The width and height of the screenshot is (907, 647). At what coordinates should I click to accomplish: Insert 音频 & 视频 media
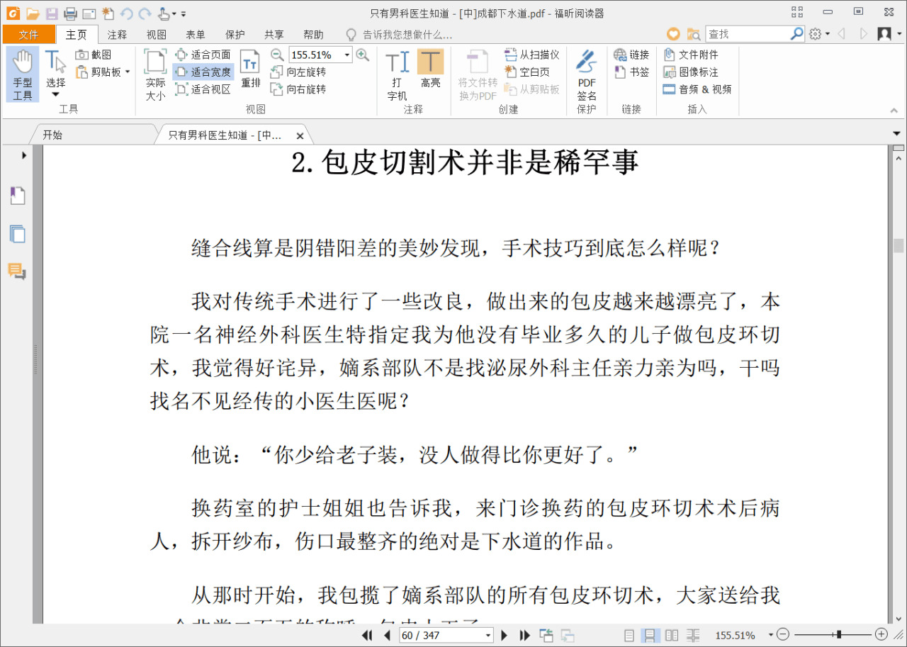coord(697,89)
